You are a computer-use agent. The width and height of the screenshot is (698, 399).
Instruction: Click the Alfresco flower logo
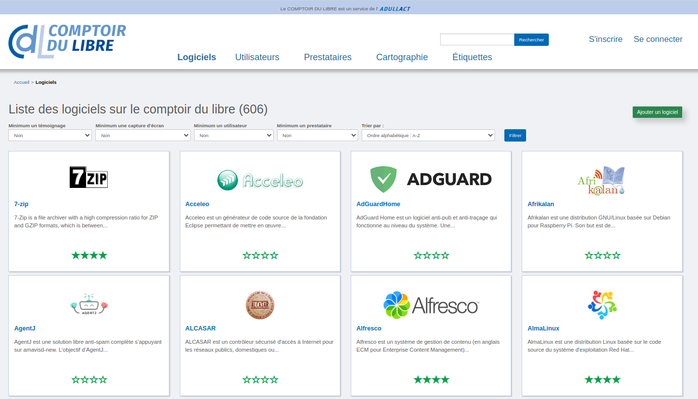(x=397, y=305)
